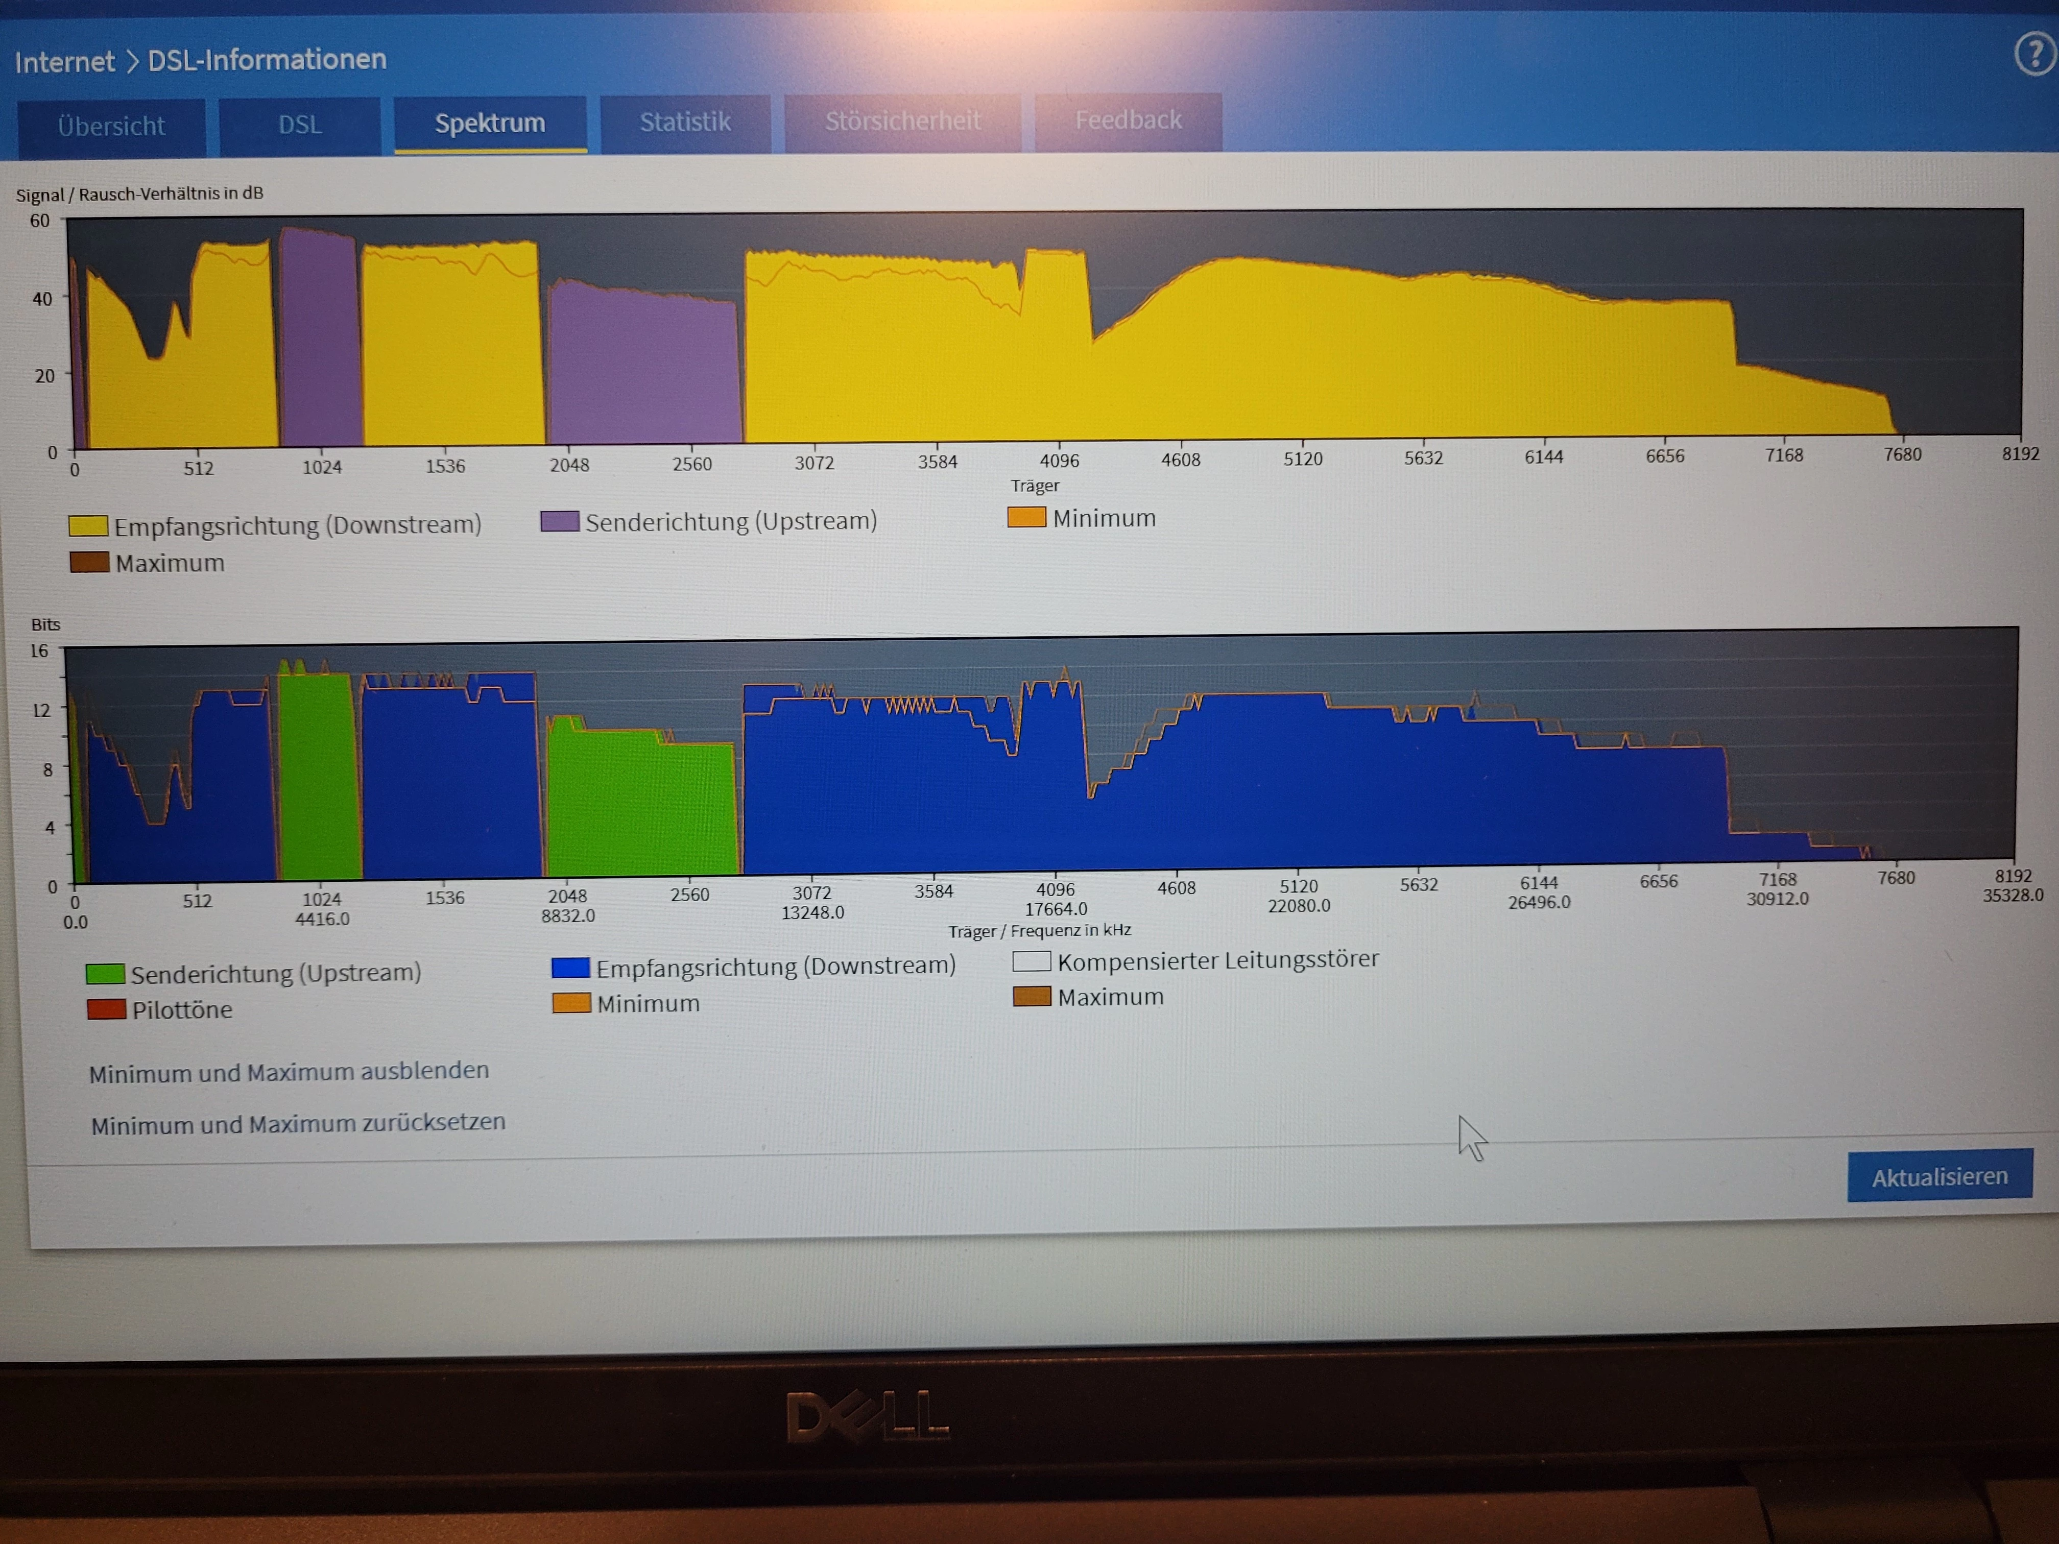2059x1544 pixels.
Task: Click brown Maximum swatch in SNR legend
Action: click(x=89, y=563)
